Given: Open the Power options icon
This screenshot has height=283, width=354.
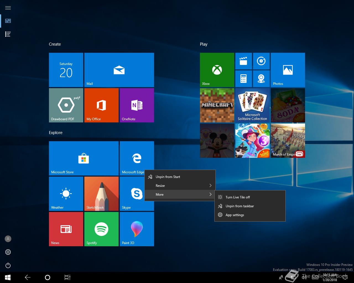Looking at the screenshot, I should pyautogui.click(x=8, y=265).
